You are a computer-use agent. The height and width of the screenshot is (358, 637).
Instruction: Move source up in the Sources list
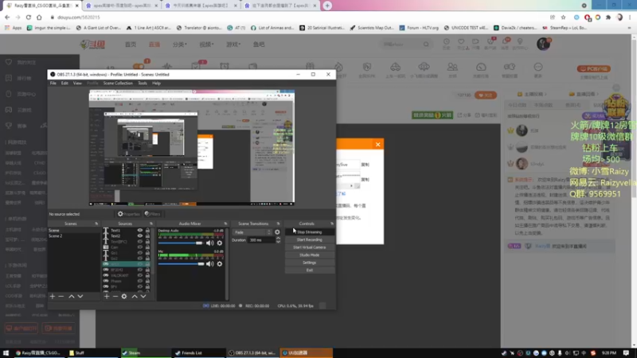(x=135, y=297)
